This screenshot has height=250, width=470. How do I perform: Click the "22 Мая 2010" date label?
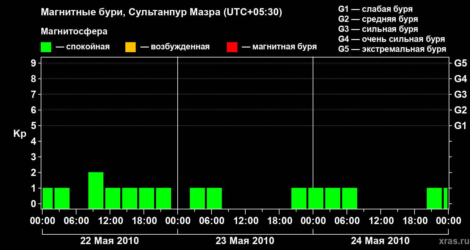[x=110, y=241]
